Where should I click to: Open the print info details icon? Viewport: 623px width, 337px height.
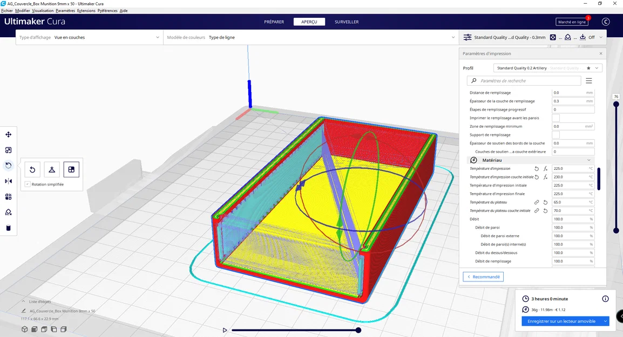pos(605,299)
